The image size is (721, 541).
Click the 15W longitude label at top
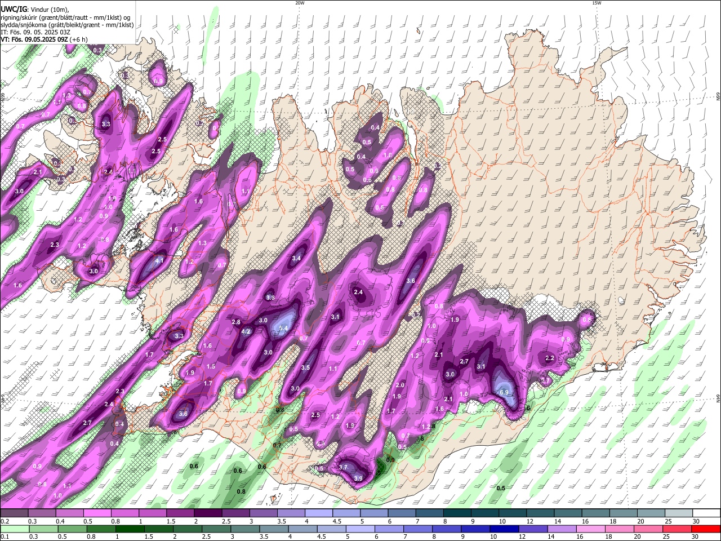tap(597, 3)
